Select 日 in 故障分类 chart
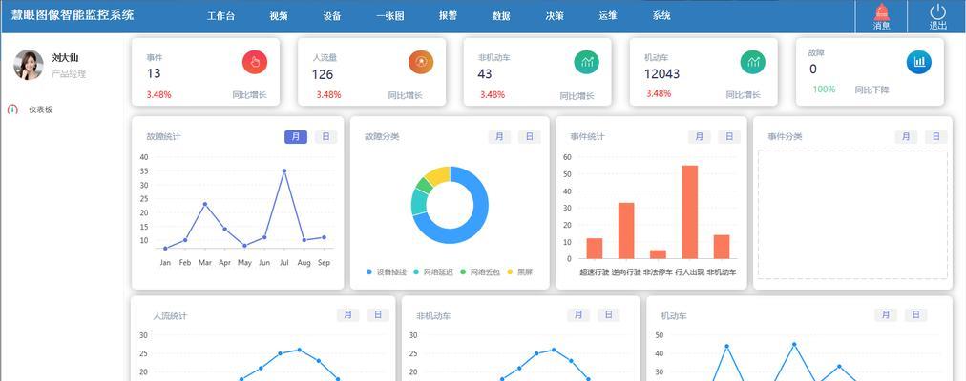 529,137
